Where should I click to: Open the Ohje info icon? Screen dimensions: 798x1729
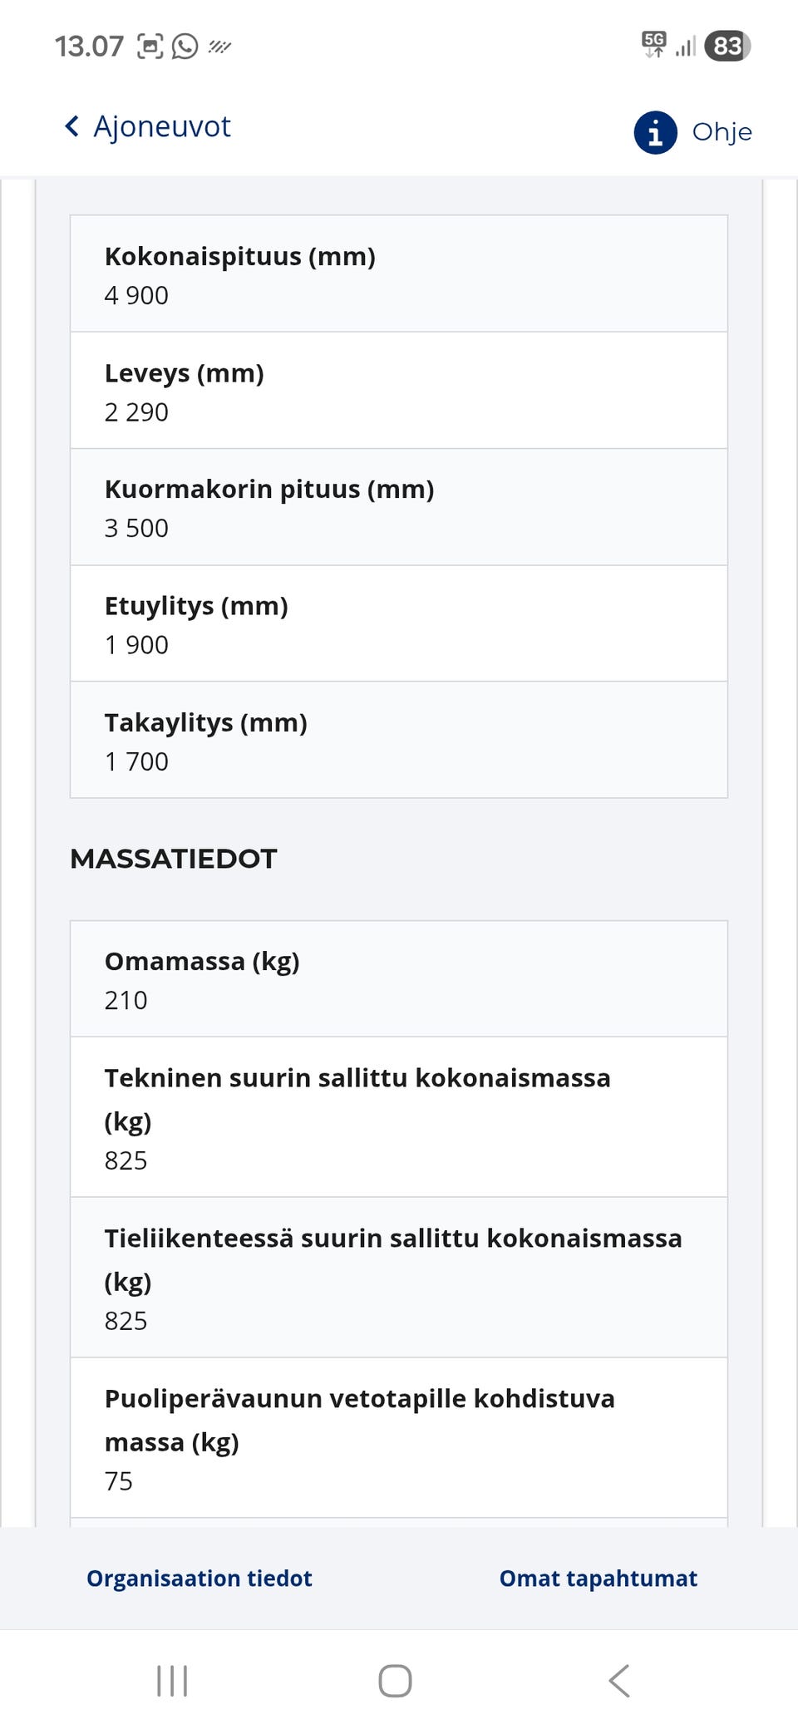pyautogui.click(x=654, y=131)
